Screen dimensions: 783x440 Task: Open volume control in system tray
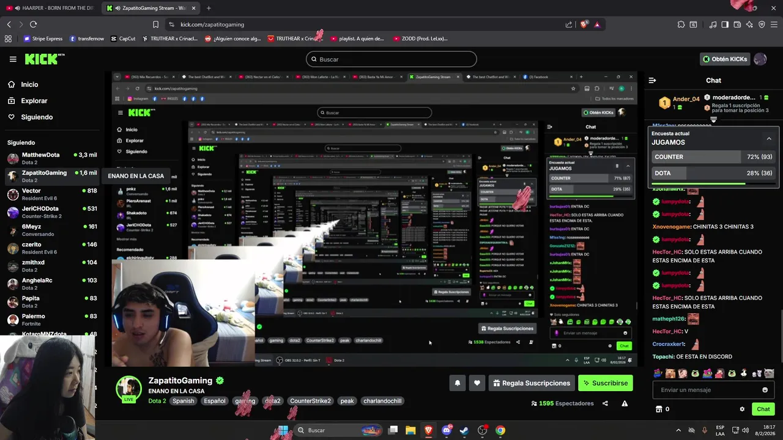tap(746, 430)
